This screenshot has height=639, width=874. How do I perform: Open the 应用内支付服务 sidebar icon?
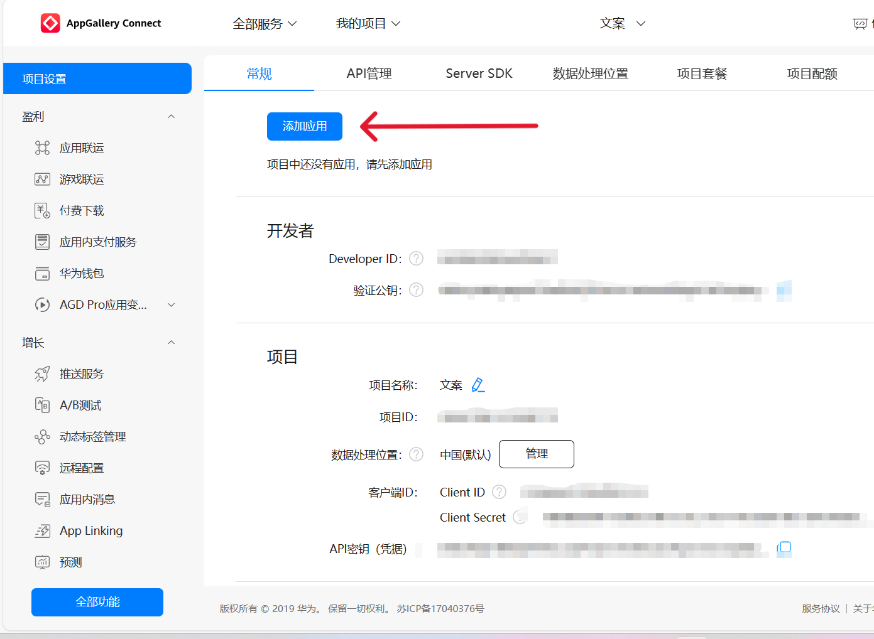tap(42, 242)
